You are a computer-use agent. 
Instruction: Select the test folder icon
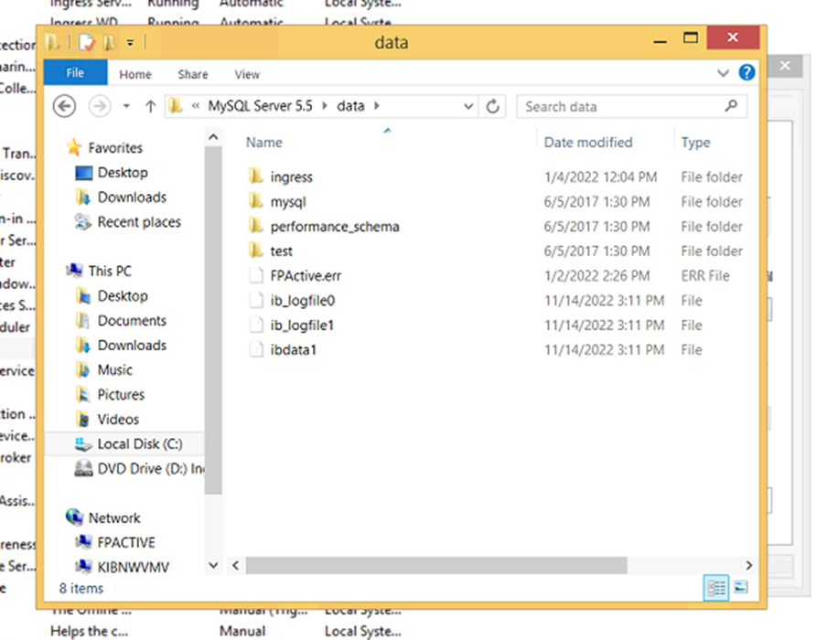(256, 250)
